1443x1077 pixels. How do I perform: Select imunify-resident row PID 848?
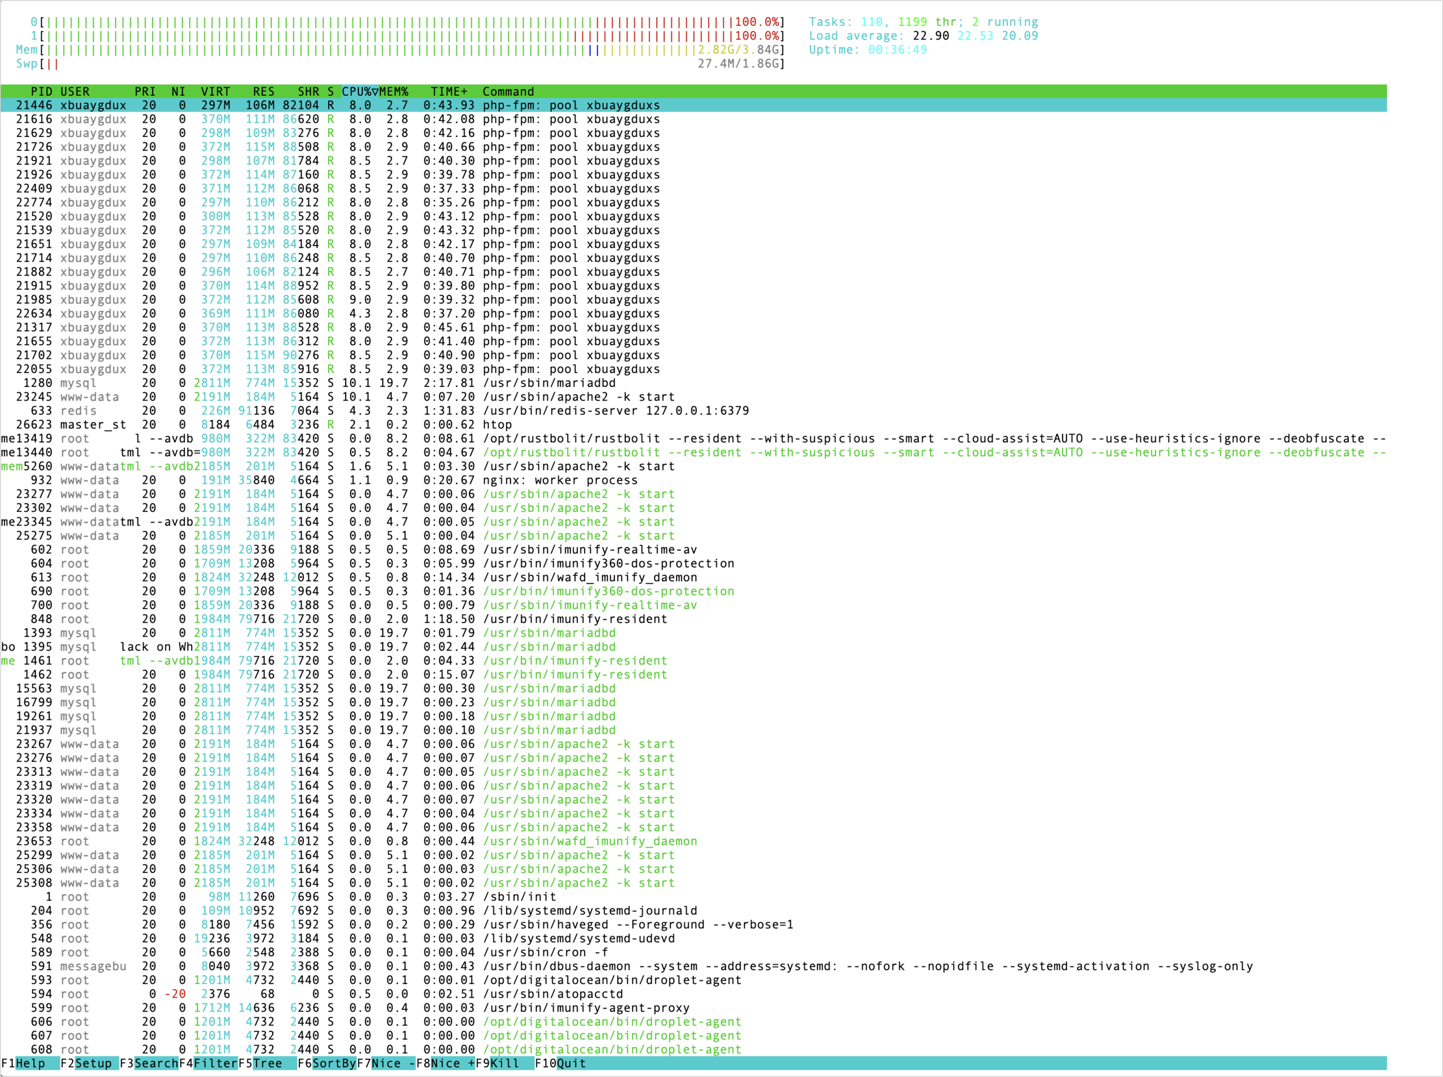[x=693, y=618]
